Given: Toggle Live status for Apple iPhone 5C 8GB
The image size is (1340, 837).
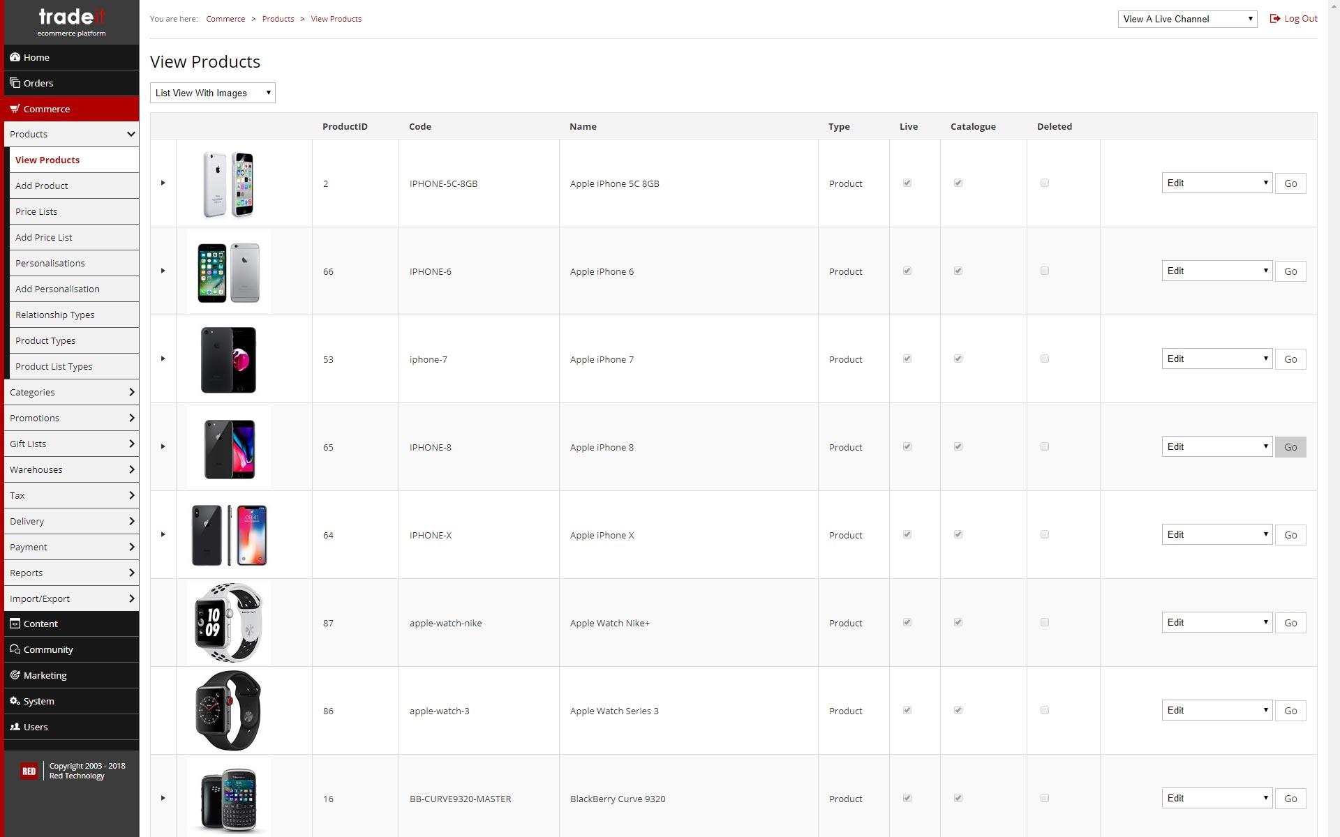Looking at the screenshot, I should 907,182.
